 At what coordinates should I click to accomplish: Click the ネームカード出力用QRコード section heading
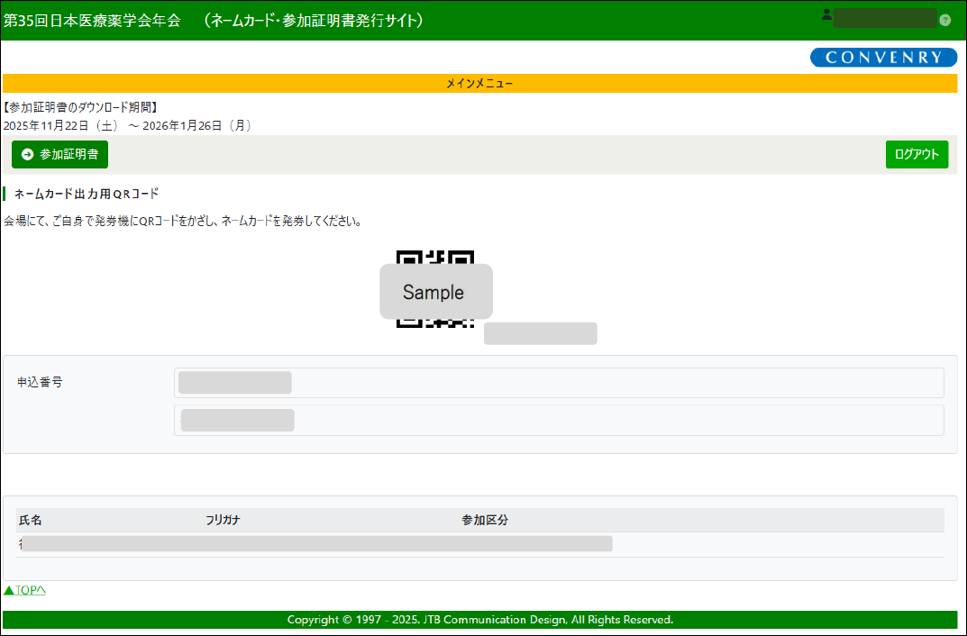click(87, 194)
